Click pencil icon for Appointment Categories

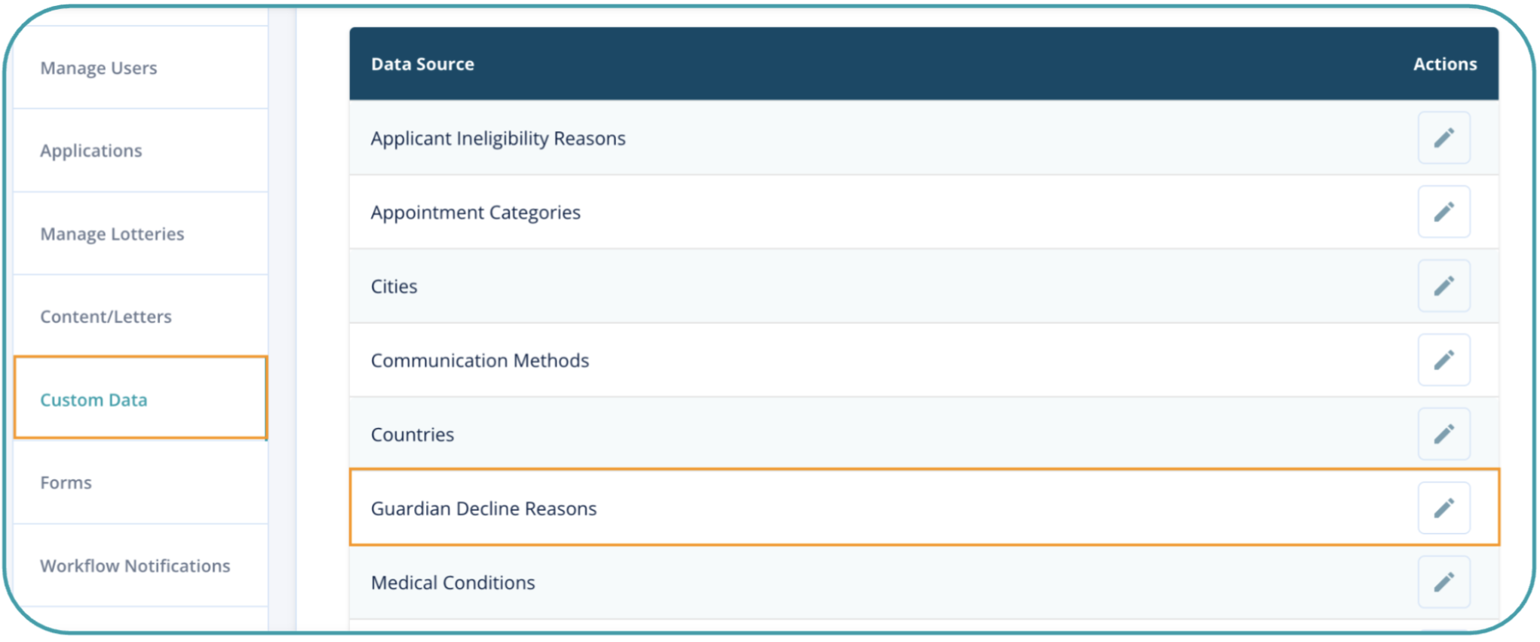click(x=1443, y=212)
